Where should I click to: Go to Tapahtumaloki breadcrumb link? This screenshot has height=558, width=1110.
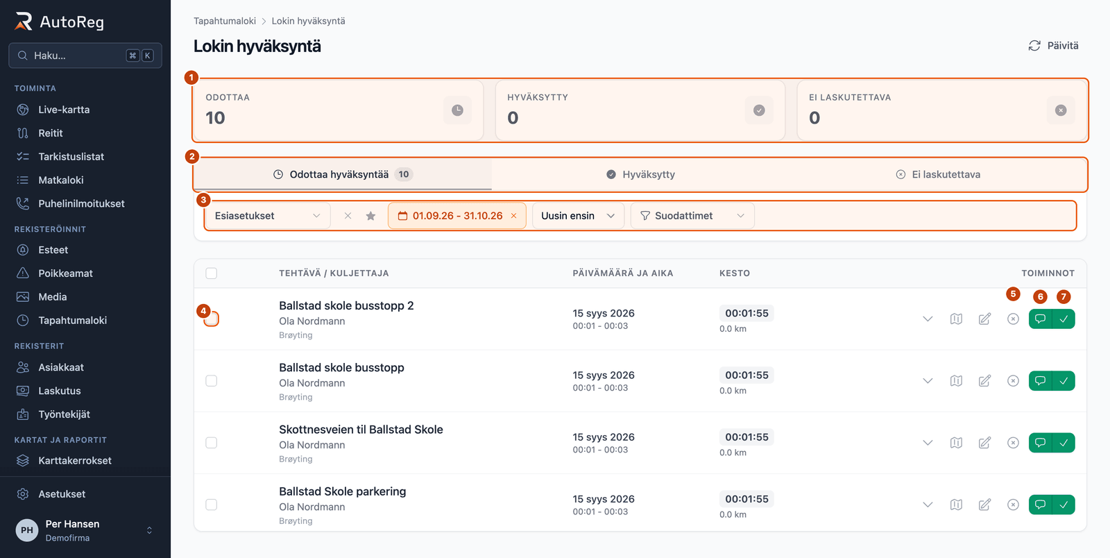pyautogui.click(x=225, y=21)
